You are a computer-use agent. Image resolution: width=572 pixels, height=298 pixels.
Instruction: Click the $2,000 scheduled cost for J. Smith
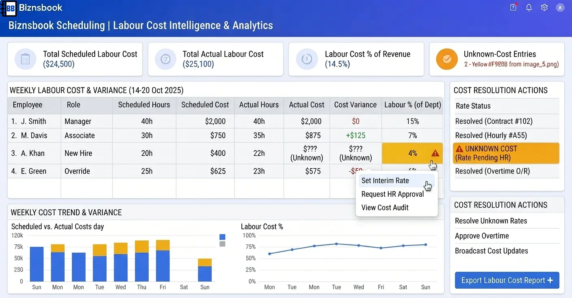[215, 121]
